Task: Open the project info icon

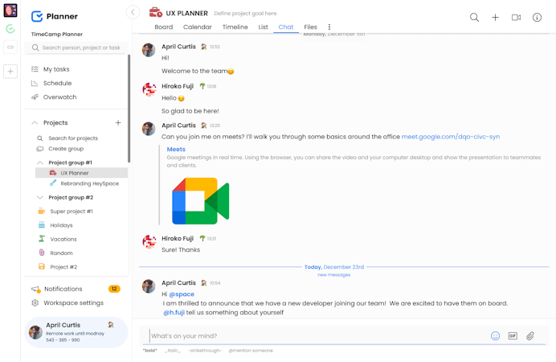Action: coord(537,17)
